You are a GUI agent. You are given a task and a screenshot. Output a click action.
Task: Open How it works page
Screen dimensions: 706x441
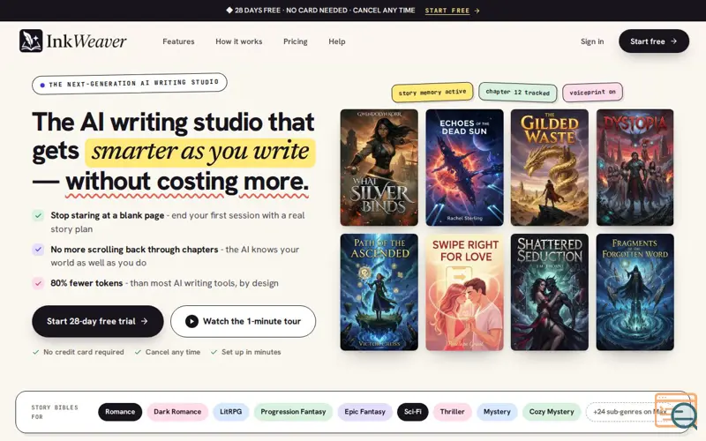[238, 41]
